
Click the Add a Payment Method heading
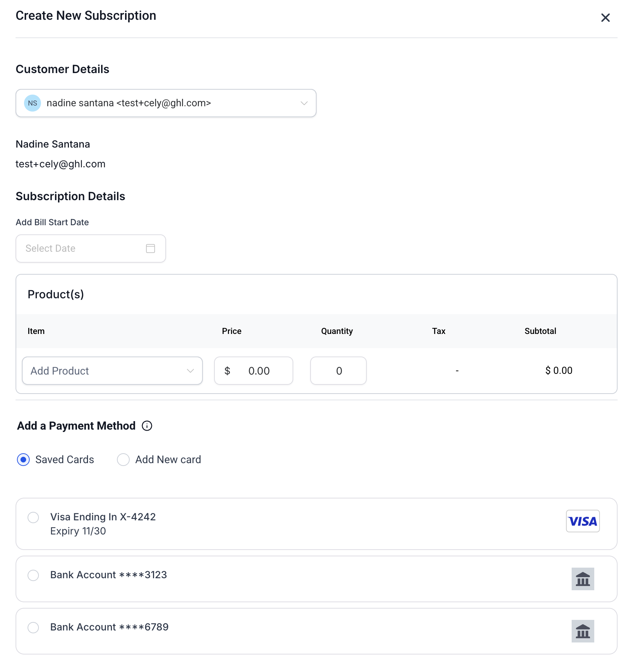pos(76,426)
